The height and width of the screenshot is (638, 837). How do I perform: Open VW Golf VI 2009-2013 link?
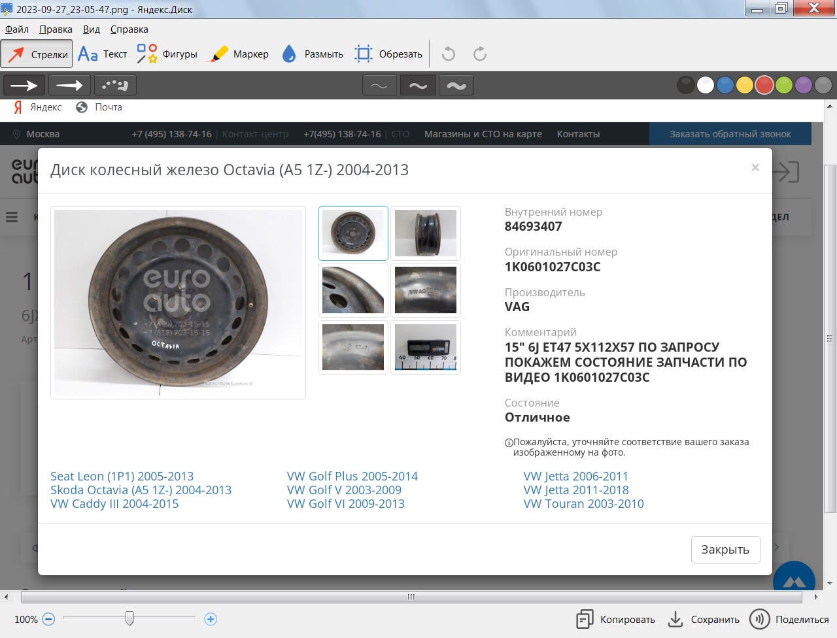[346, 503]
